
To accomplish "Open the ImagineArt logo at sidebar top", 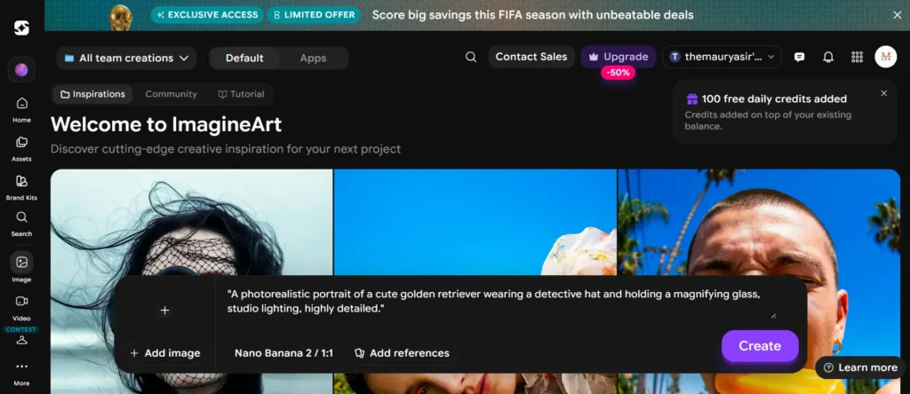I will (x=21, y=28).
